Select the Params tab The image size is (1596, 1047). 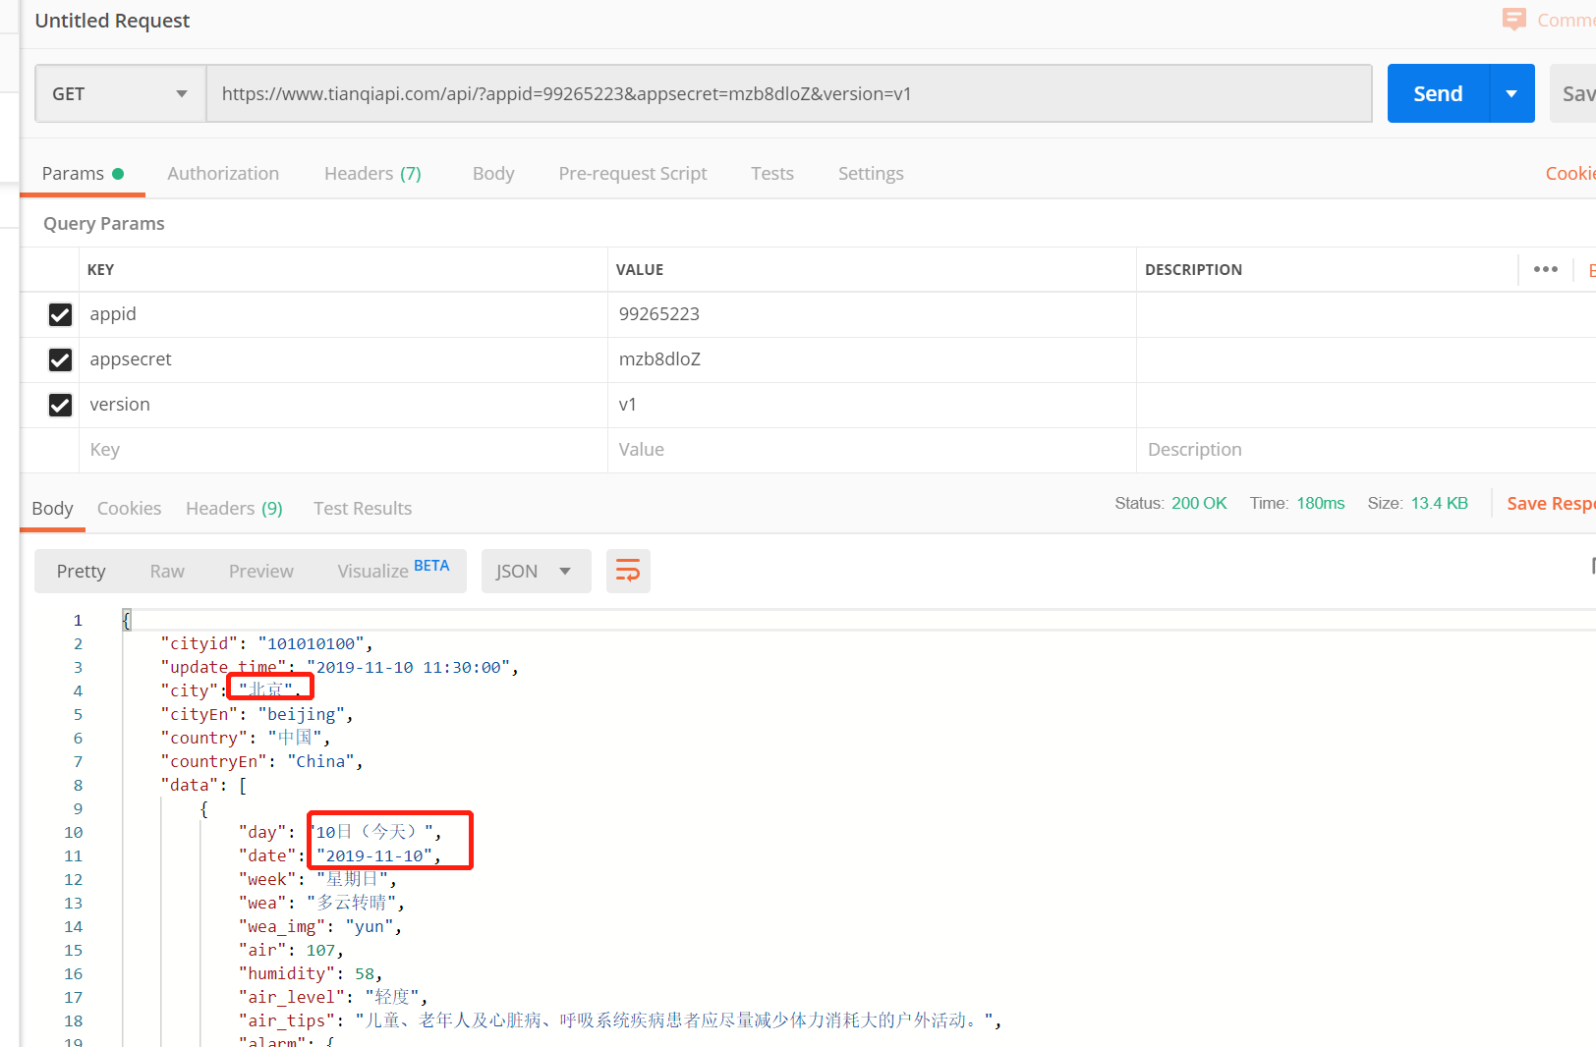(x=83, y=173)
